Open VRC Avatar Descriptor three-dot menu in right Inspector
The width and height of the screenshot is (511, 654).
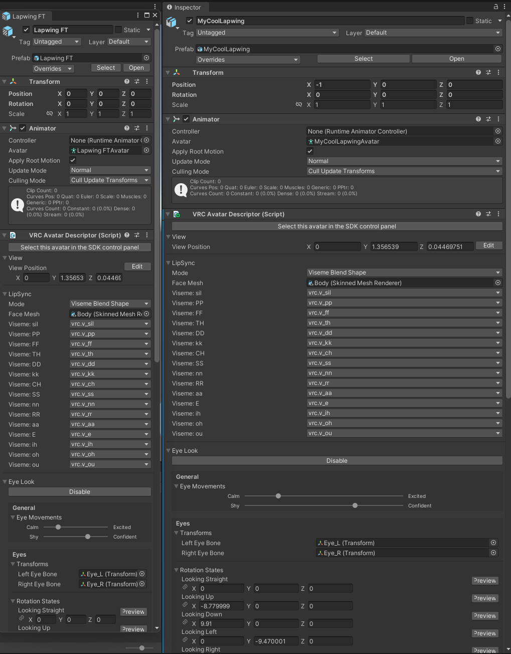click(498, 214)
